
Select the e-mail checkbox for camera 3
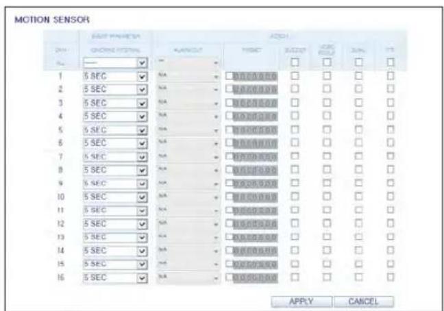pyautogui.click(x=358, y=103)
